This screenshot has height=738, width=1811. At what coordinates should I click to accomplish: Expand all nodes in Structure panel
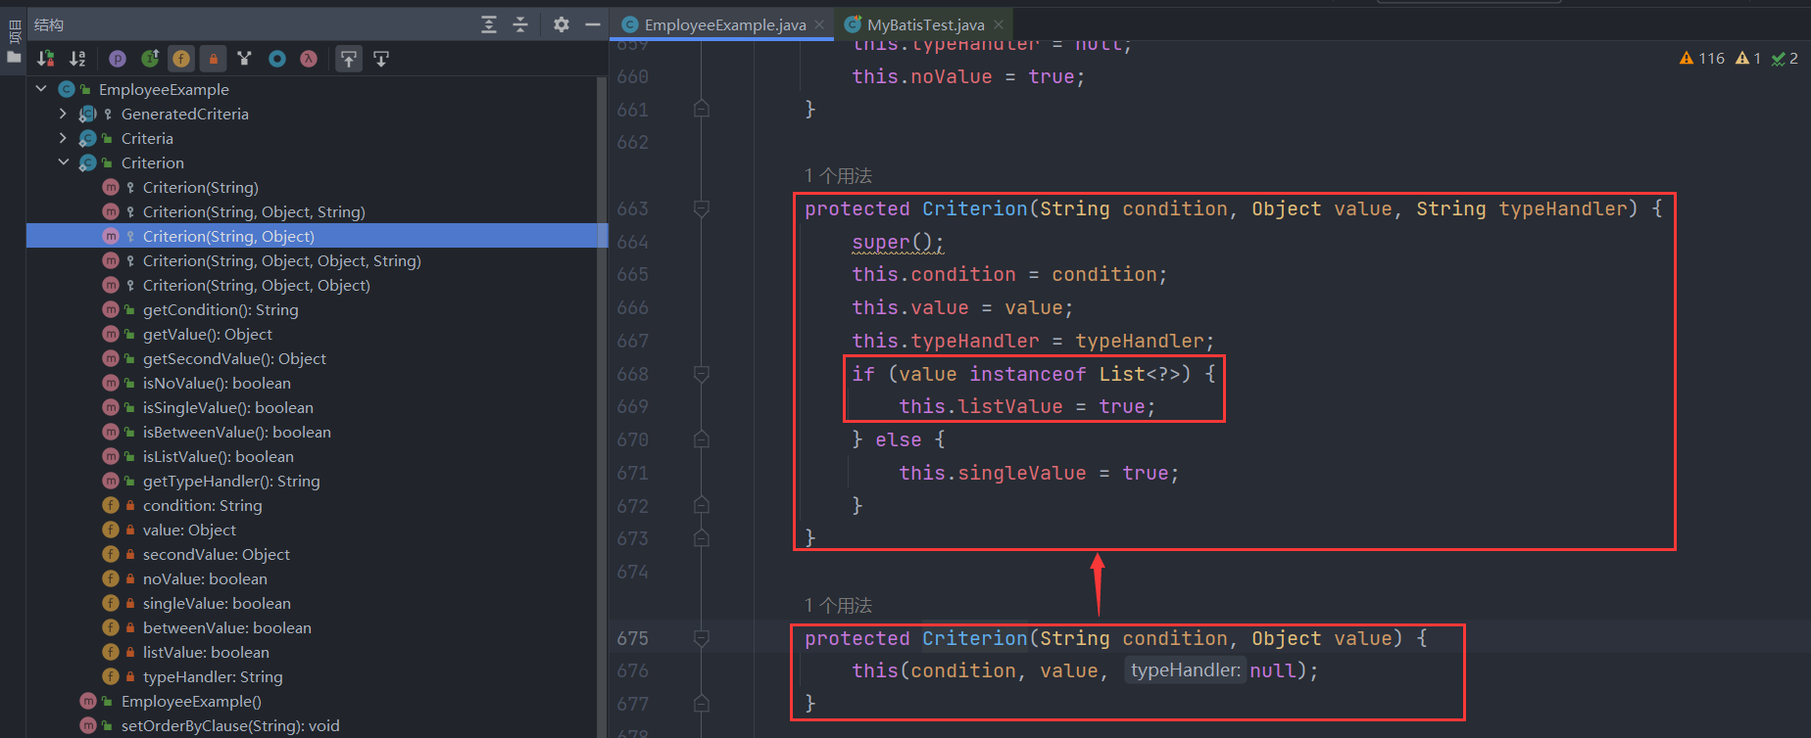(489, 24)
